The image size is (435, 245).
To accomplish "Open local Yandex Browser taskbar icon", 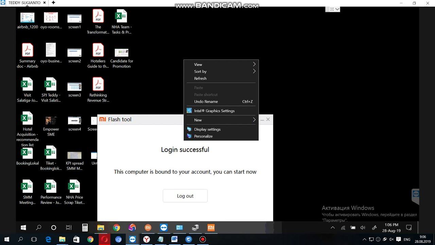I will (x=146, y=239).
